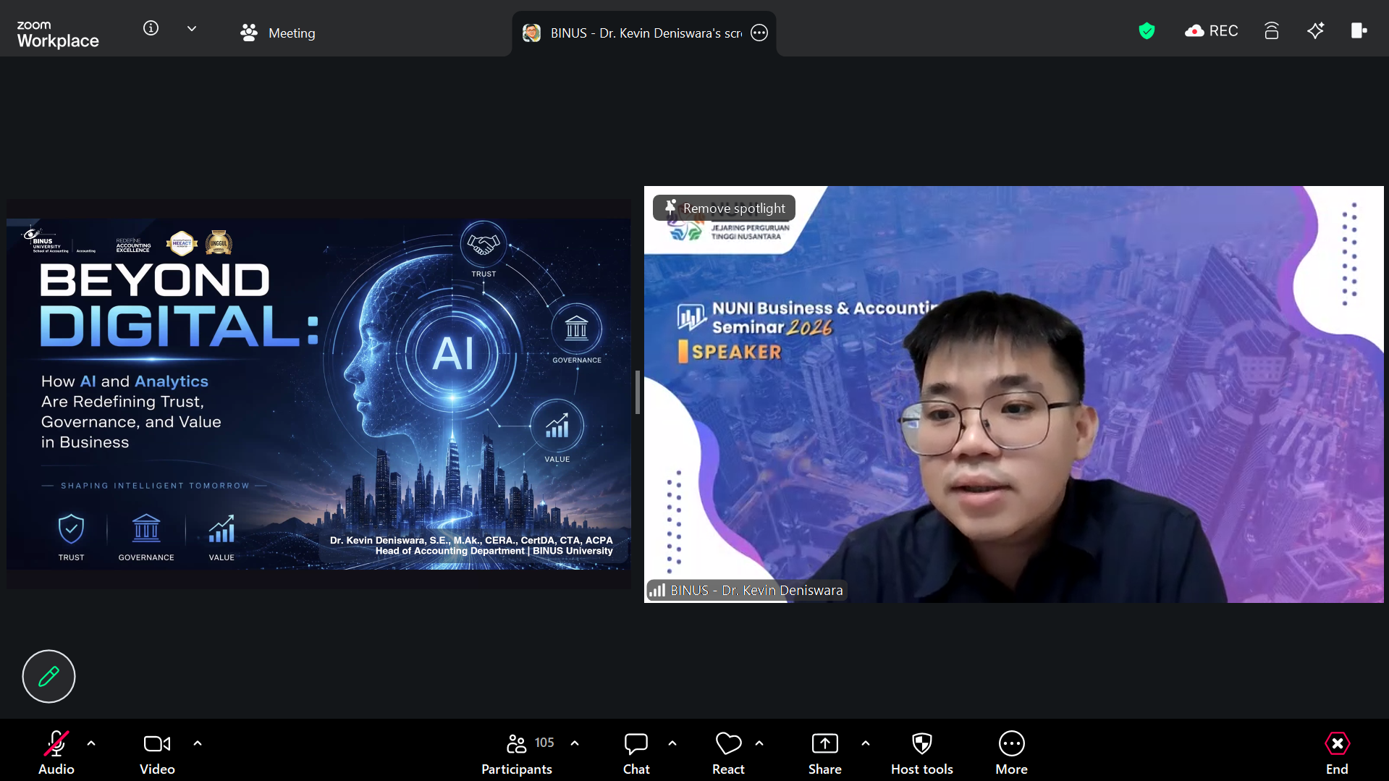Expand audio options caret
Viewport: 1389px width, 781px height.
click(91, 743)
